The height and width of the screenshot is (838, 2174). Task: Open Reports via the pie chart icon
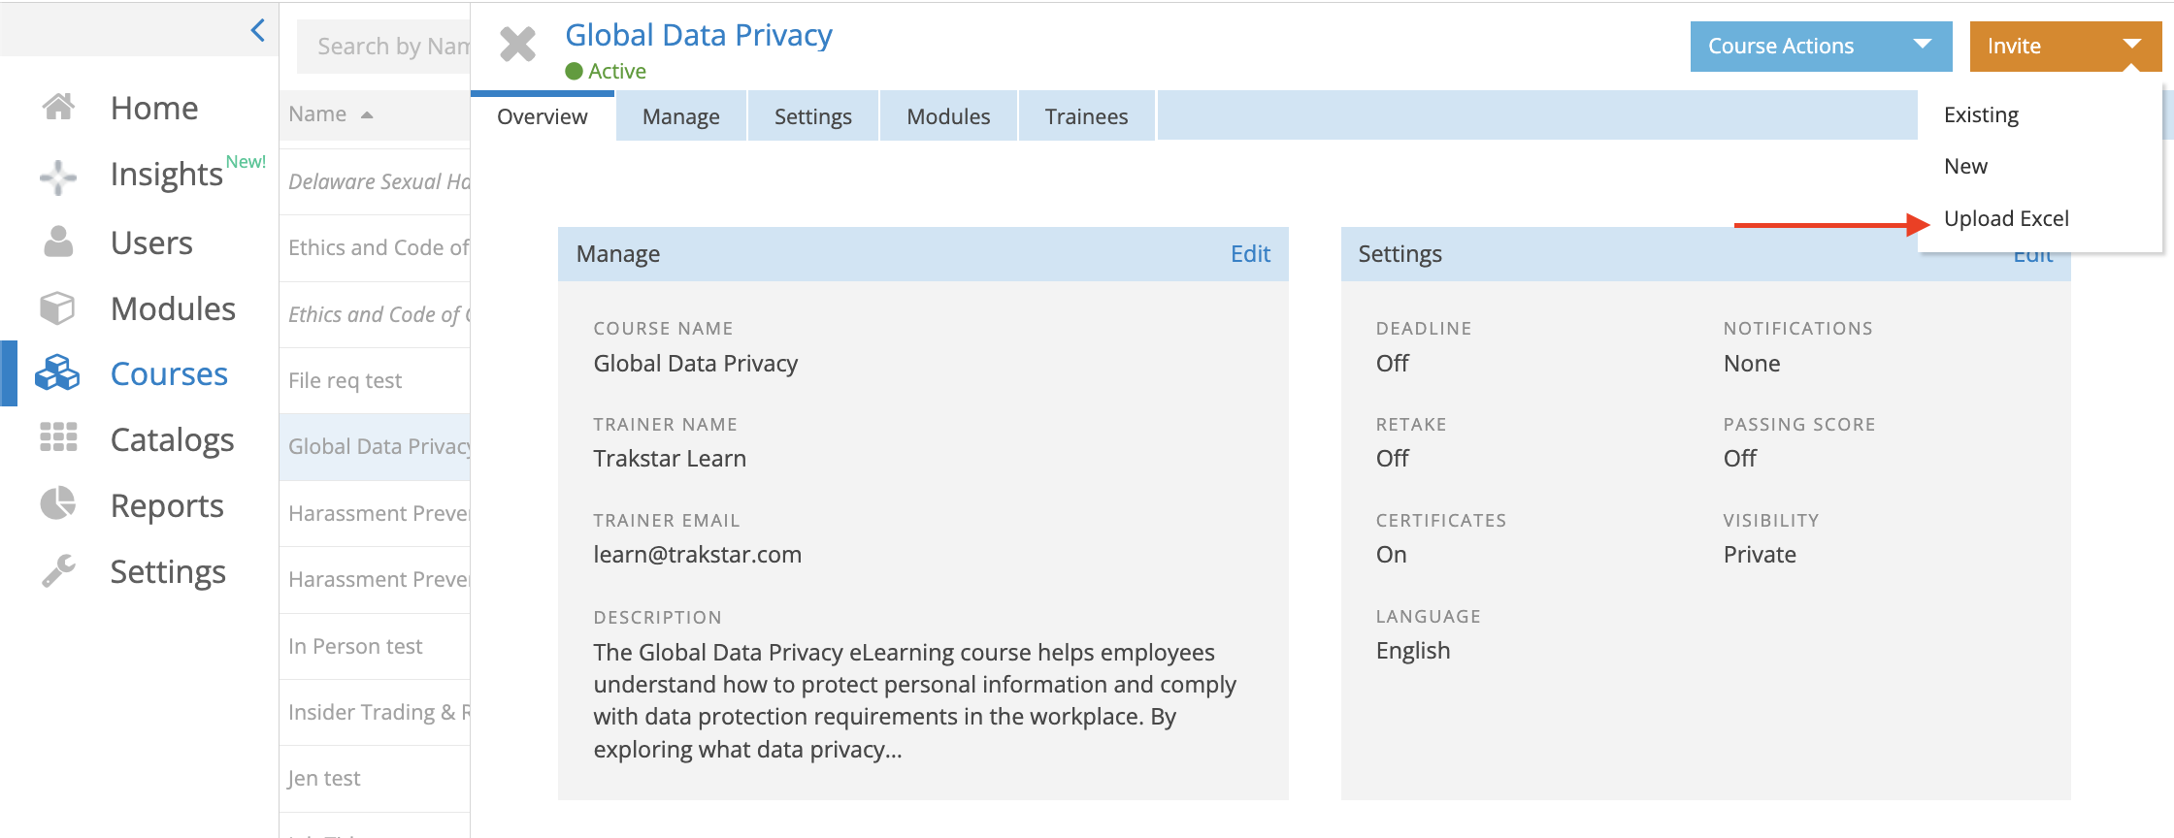tap(58, 503)
